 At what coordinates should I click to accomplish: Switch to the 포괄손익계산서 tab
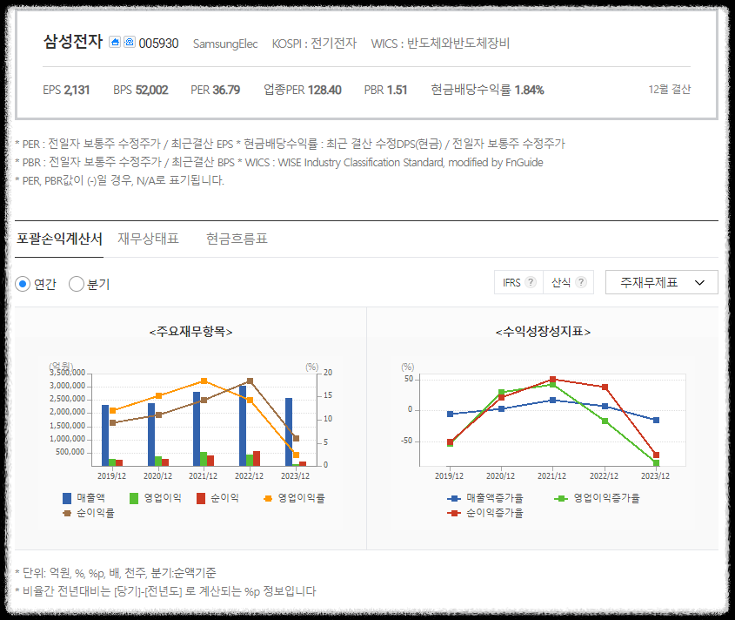(59, 239)
